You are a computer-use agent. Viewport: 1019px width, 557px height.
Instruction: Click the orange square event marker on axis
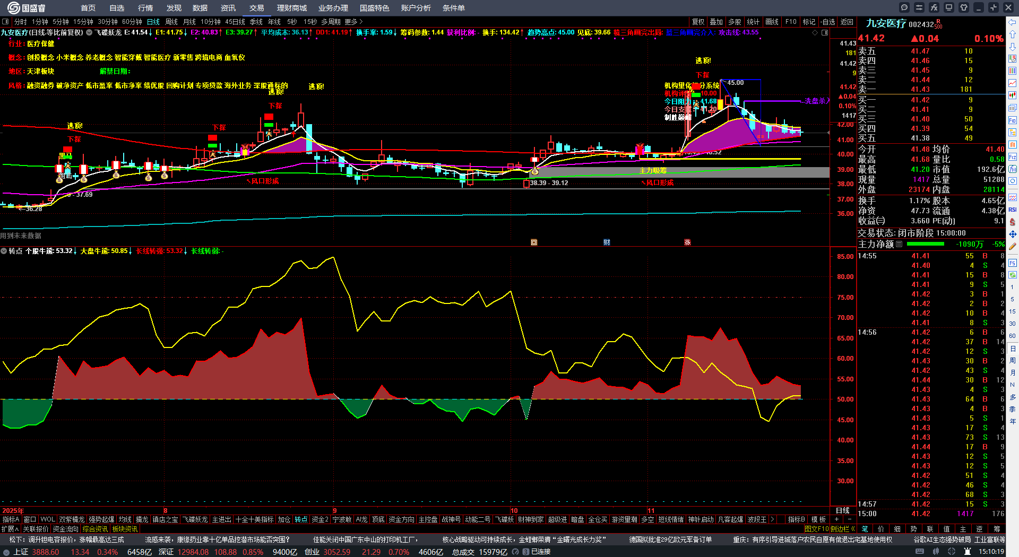click(534, 242)
